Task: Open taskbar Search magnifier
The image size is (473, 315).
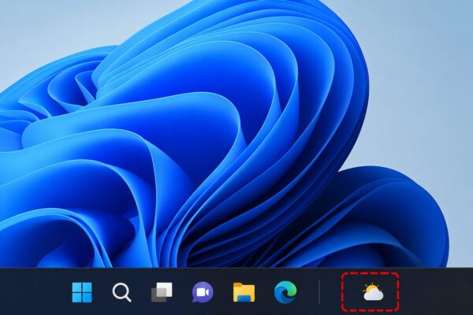Action: (x=122, y=292)
